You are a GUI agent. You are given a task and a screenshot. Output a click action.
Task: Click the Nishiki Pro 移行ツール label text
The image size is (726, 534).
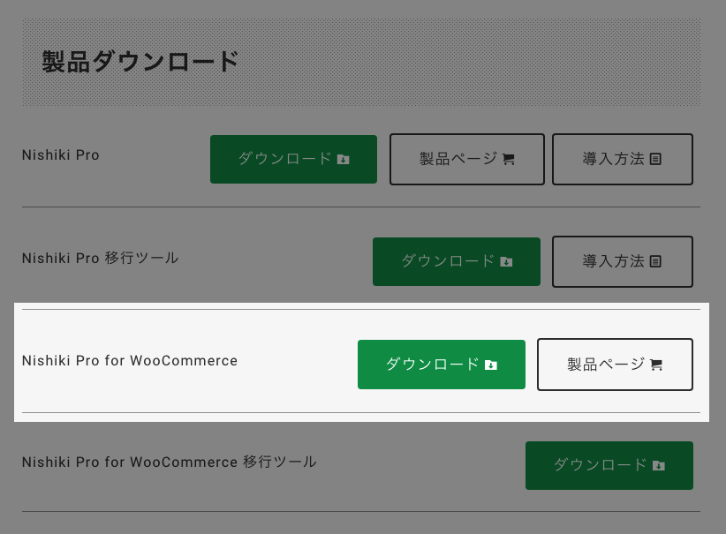100,258
